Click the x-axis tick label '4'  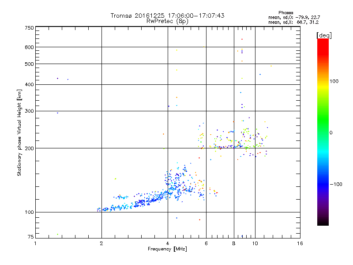[x=168, y=243]
